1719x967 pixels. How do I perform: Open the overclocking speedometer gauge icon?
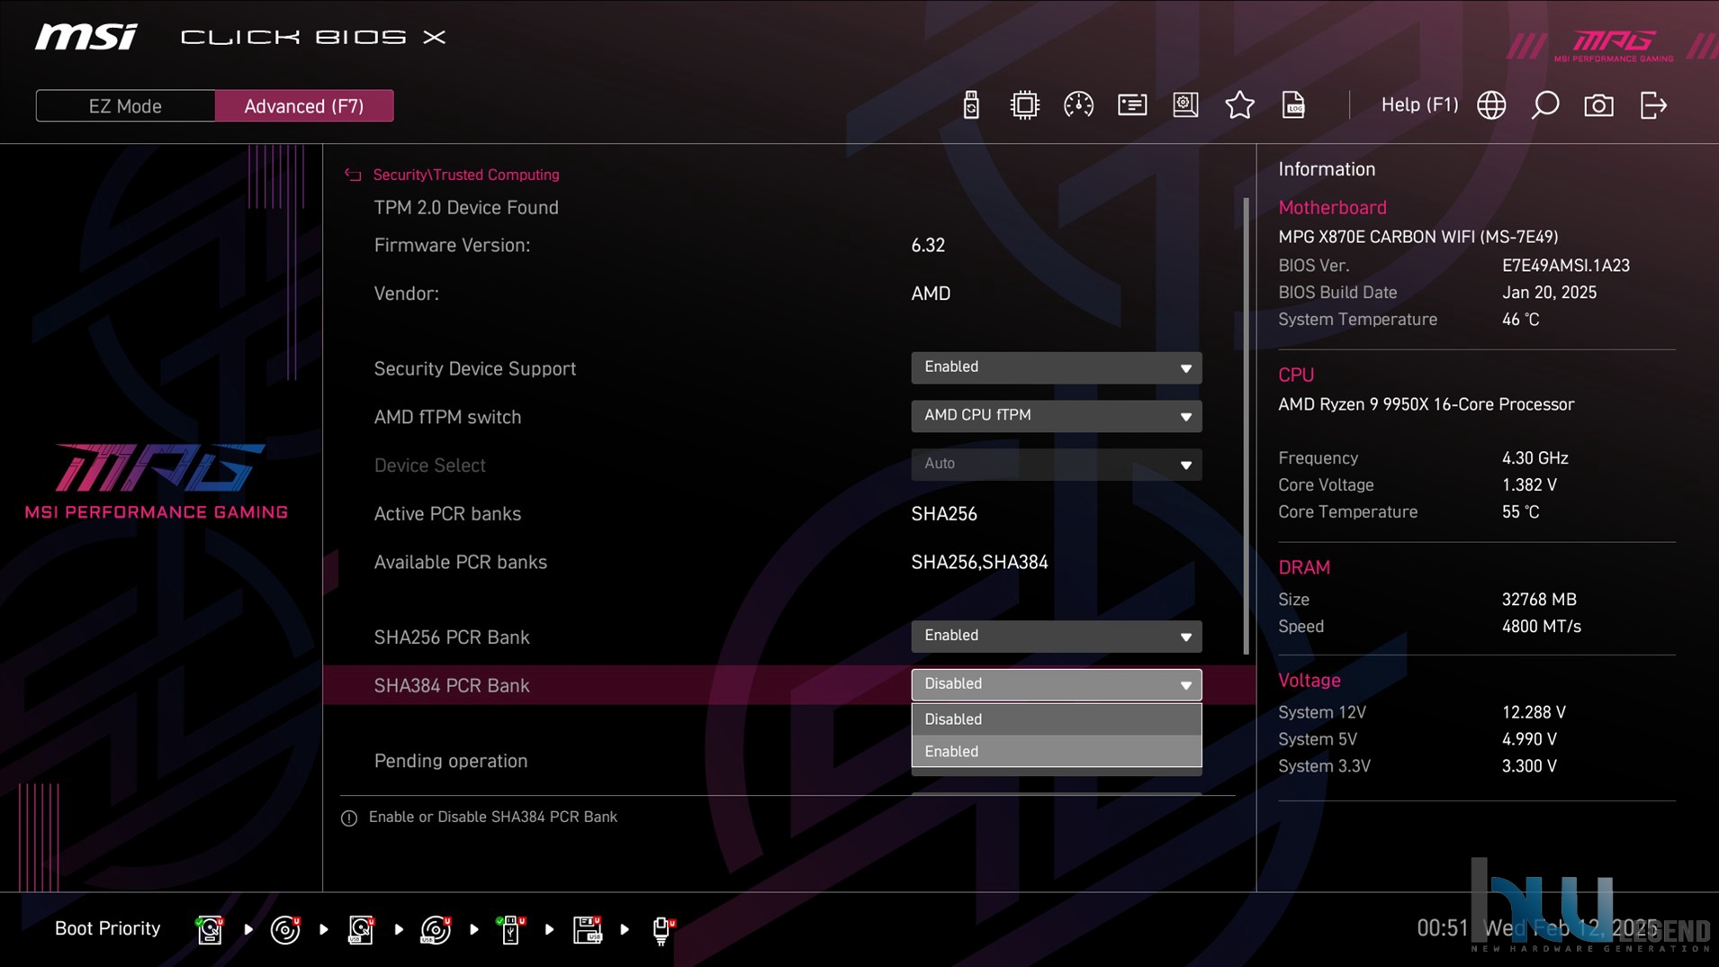coord(1078,105)
